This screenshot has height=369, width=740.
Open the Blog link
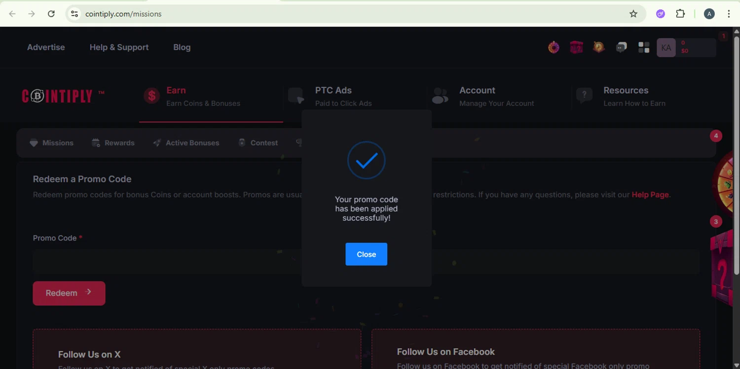182,47
